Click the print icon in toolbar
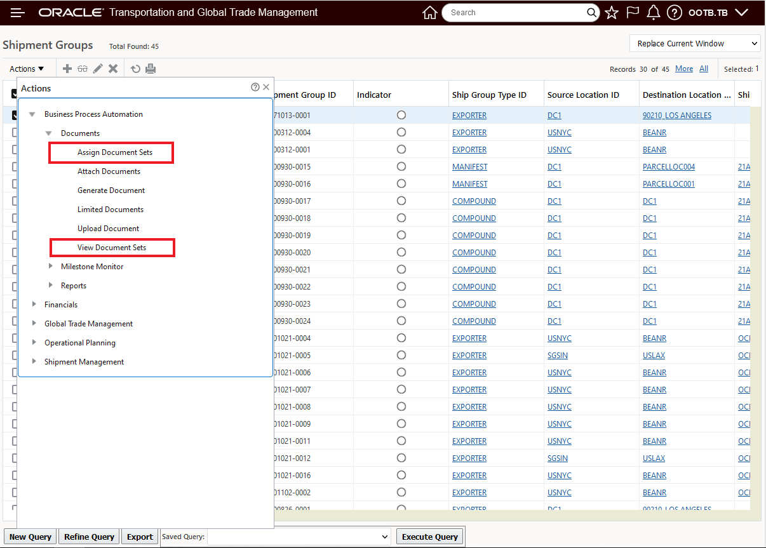This screenshot has height=548, width=766. (x=151, y=69)
